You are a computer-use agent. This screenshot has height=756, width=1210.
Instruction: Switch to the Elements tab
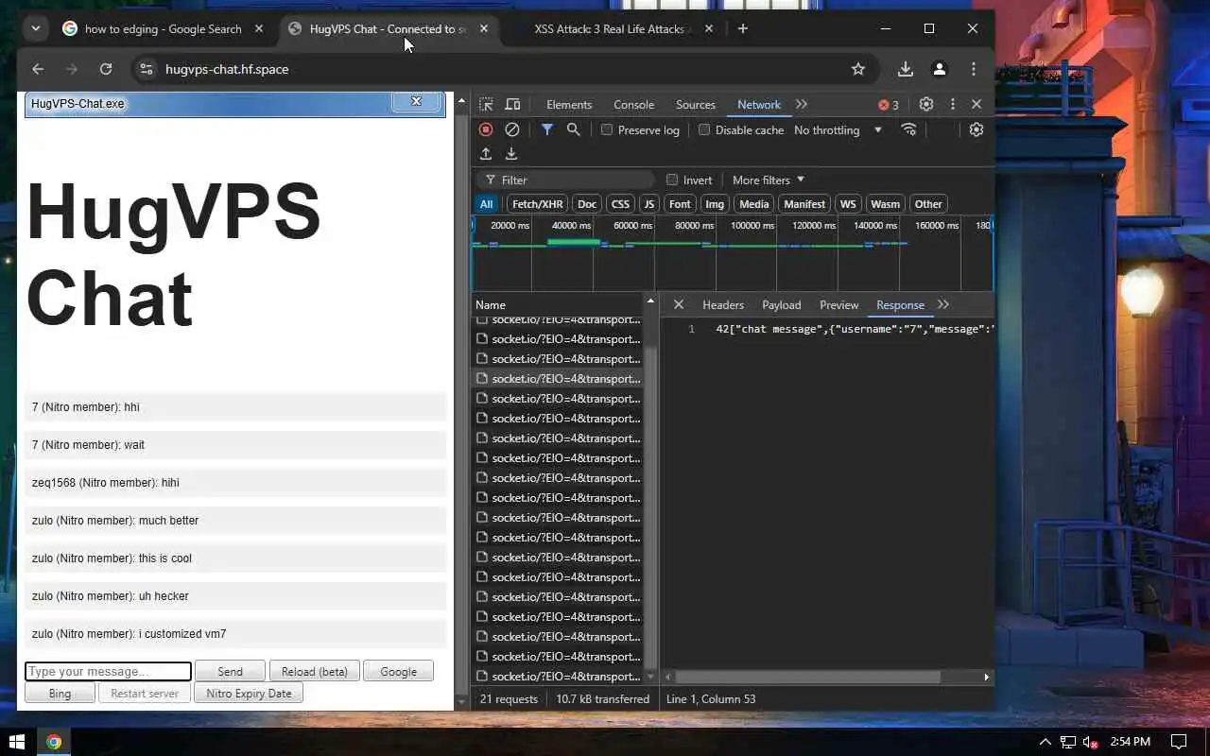coord(569,104)
